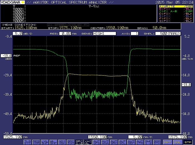Toggle the VAC WL indicator

[88, 142]
